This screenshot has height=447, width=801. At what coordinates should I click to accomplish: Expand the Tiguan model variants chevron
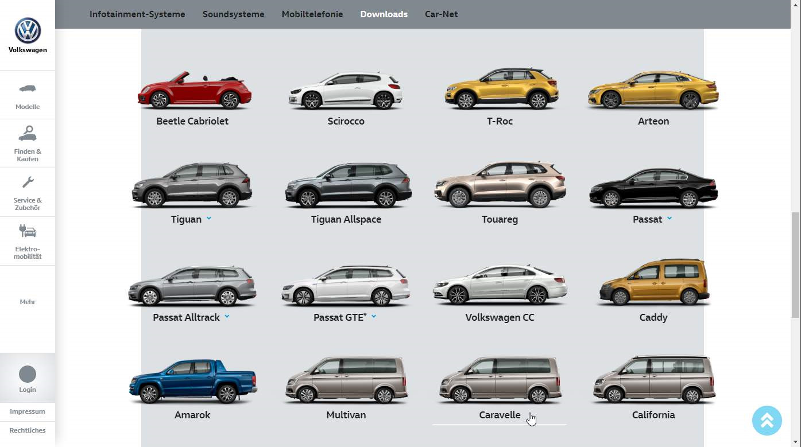tap(209, 219)
